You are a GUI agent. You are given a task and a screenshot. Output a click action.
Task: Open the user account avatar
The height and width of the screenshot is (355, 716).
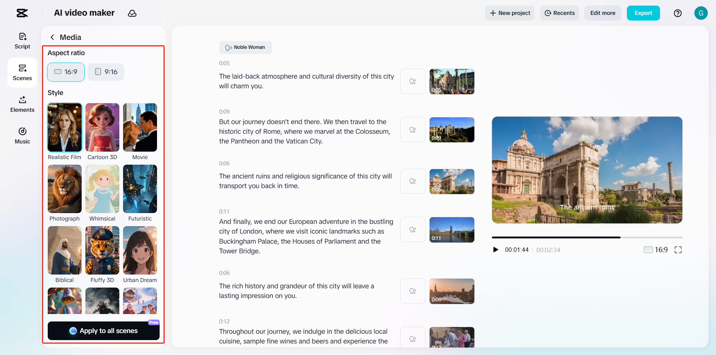(x=701, y=13)
